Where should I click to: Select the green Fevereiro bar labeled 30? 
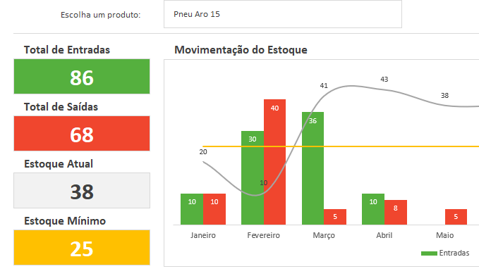pos(253,178)
